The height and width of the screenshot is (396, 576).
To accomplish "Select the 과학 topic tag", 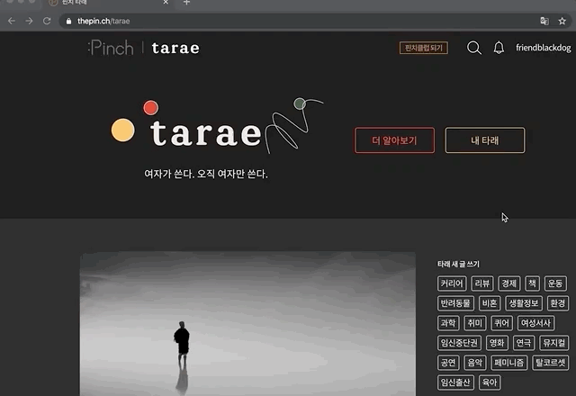I will [x=448, y=323].
